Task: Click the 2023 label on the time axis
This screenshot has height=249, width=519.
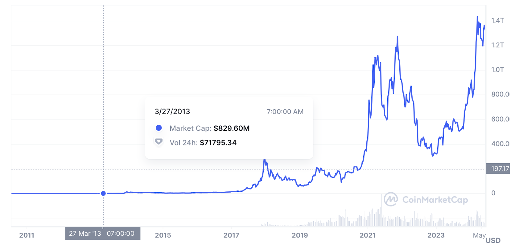Action: point(436,235)
